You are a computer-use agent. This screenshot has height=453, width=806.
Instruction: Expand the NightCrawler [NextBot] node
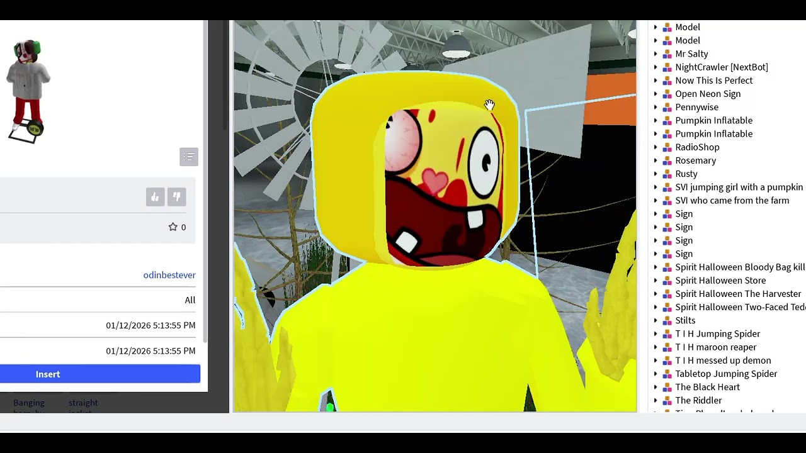(656, 67)
